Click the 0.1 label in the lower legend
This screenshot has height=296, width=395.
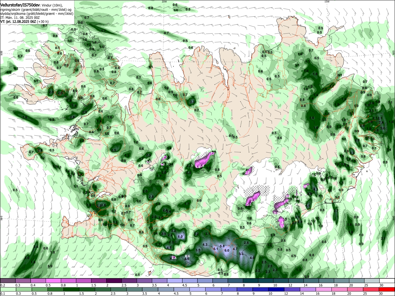pyautogui.click(x=2, y=294)
